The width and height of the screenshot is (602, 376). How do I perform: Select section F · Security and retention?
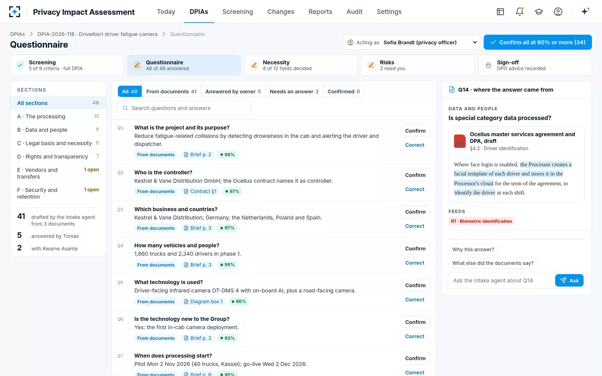58,193
